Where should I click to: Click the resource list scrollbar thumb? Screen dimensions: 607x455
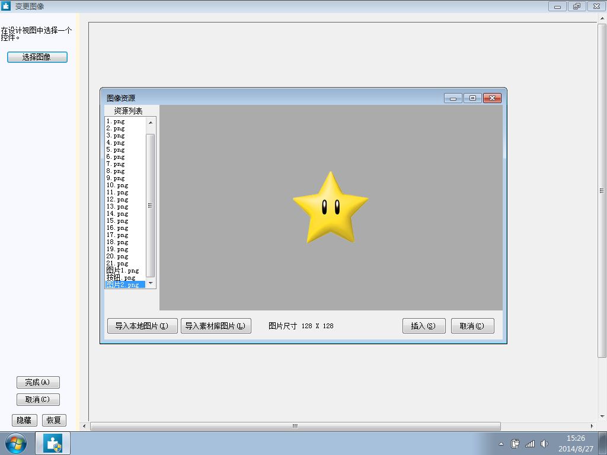(x=151, y=206)
